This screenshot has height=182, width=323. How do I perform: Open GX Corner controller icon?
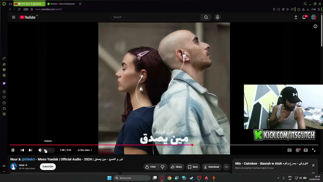pos(10,4)
